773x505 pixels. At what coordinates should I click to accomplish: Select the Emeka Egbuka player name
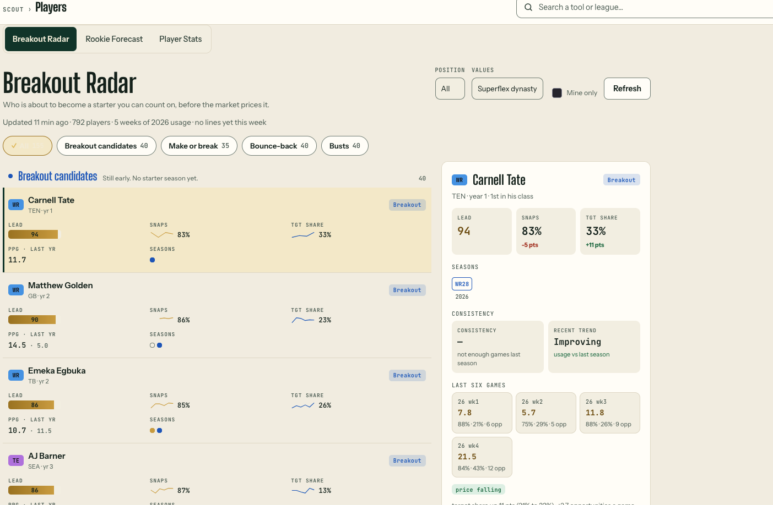pos(57,371)
